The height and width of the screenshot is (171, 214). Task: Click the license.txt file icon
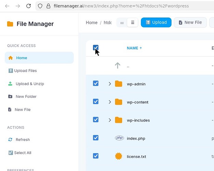[x=119, y=156]
